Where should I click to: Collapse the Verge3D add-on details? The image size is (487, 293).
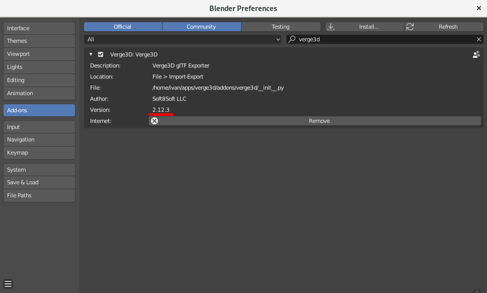(91, 54)
